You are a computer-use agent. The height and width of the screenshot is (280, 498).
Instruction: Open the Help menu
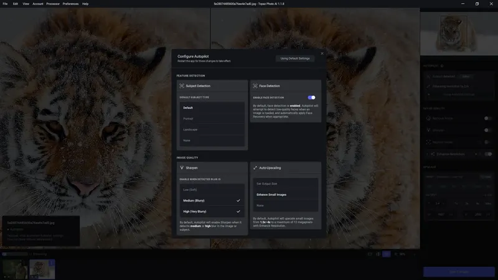[85, 4]
